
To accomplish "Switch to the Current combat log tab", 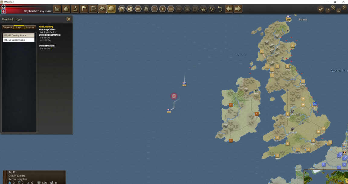I will point(7,27).
